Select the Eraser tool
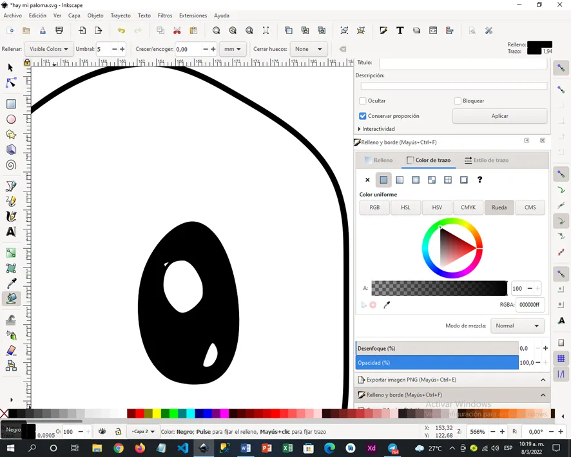The image size is (571, 457). tap(11, 350)
